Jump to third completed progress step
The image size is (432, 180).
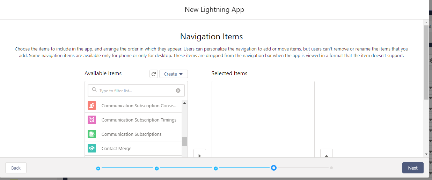point(216,168)
